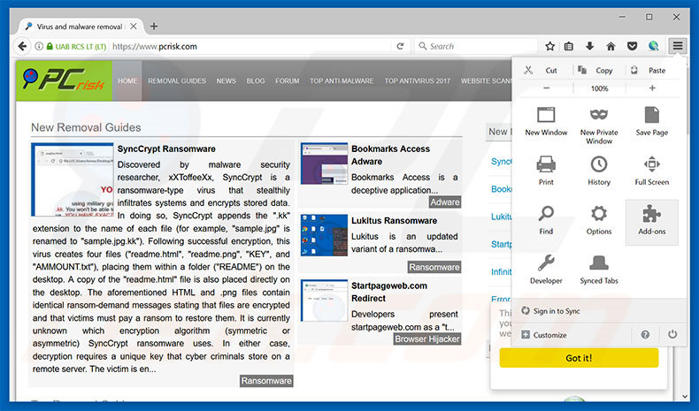Click the page scrollbar down arrow
The height and width of the screenshot is (411, 699).
(685, 396)
